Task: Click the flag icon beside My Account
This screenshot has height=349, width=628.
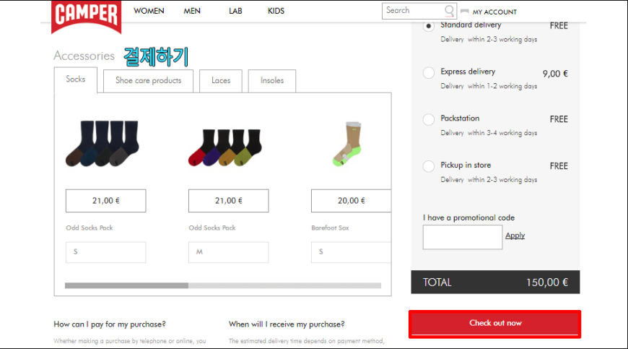Action: 465,12
